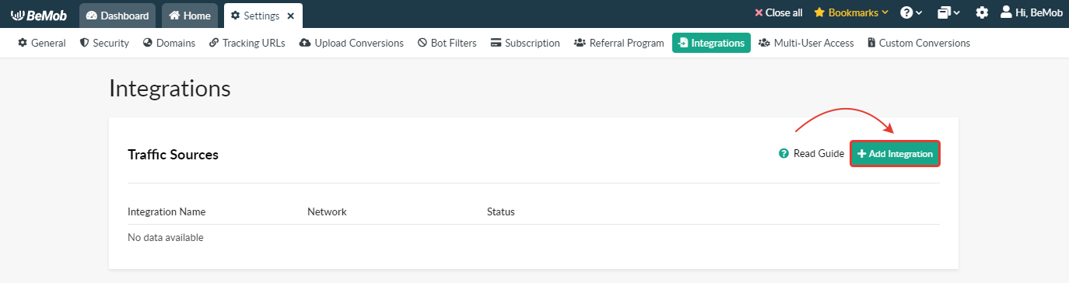
Task: Click Close all tabs
Action: click(779, 13)
